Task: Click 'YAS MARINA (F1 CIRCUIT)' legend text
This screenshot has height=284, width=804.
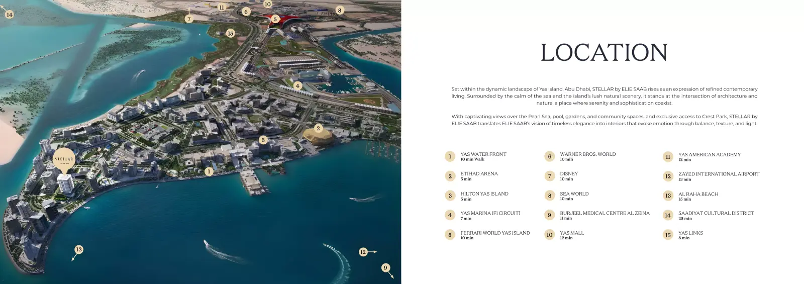Action: 490,213
